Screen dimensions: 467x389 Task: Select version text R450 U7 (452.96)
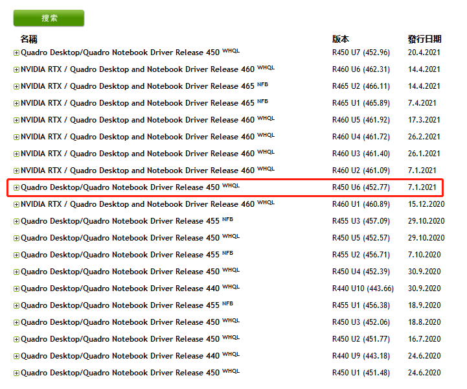[x=361, y=53]
